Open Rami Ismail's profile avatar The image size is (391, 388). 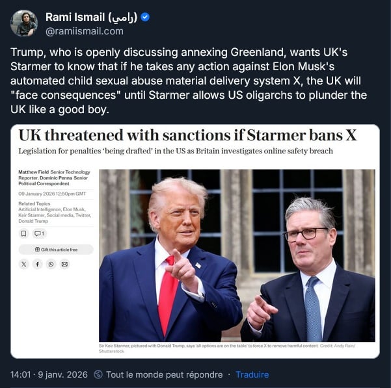(x=24, y=23)
